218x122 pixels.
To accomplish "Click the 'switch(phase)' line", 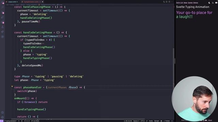I will pos(27,91).
